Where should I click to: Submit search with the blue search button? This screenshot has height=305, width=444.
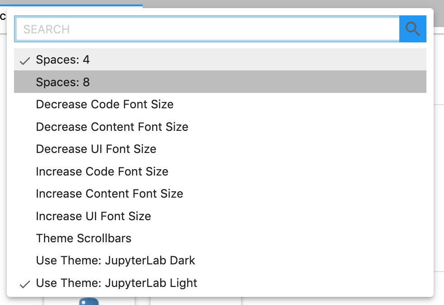tap(412, 28)
